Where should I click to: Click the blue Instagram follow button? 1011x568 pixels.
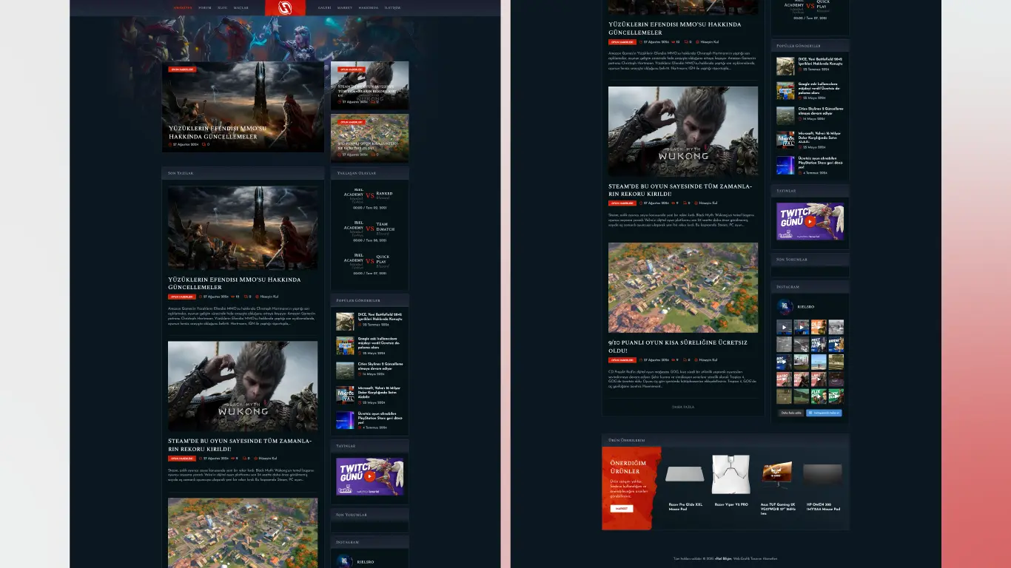[x=824, y=413]
